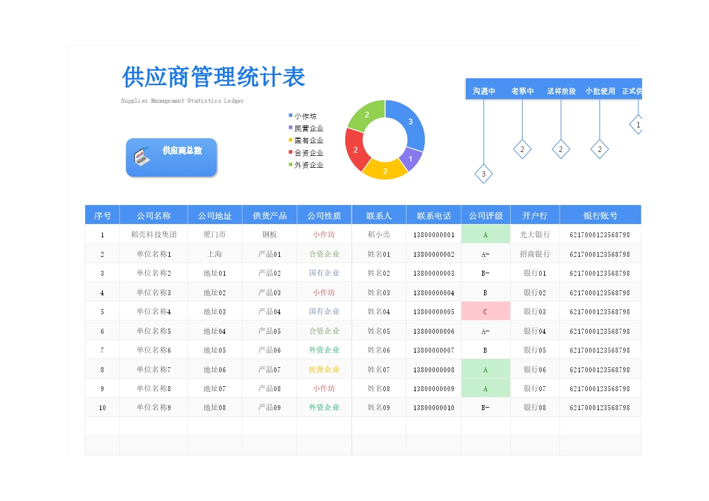Select the 沟通中 stage header

click(x=484, y=91)
